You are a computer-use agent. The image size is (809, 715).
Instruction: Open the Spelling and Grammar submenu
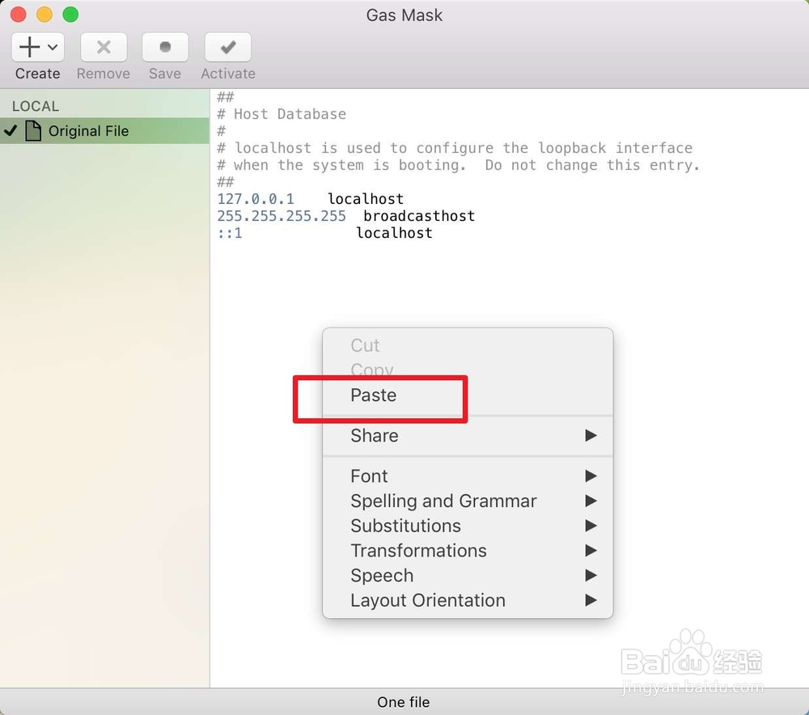coord(468,501)
